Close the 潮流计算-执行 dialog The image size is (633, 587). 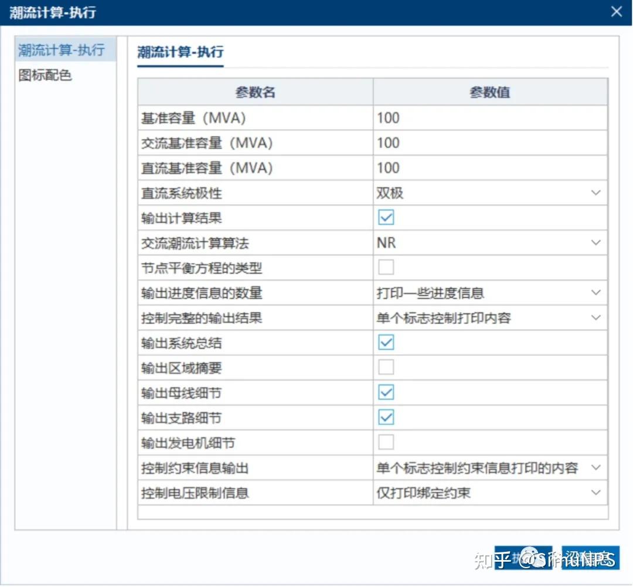616,12
